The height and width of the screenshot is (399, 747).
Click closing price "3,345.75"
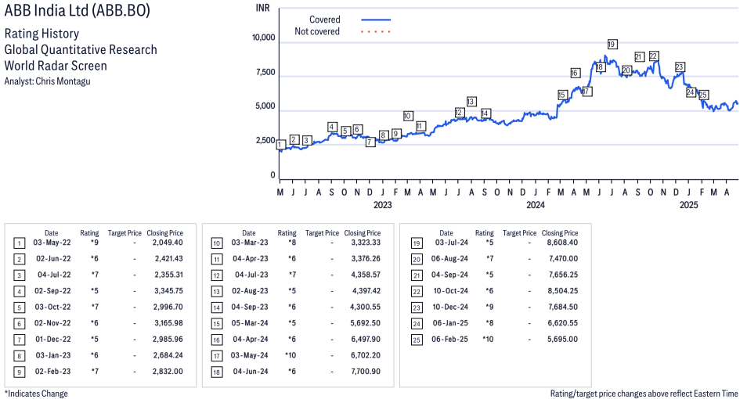[x=168, y=290]
